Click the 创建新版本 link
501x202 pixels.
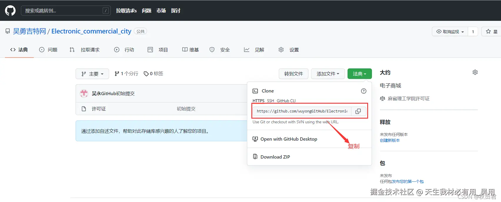tap(390, 140)
